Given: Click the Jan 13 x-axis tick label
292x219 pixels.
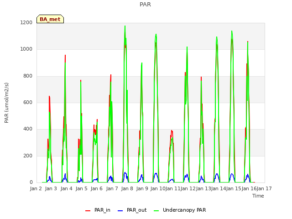Looking at the screenshot, I should (203, 188).
